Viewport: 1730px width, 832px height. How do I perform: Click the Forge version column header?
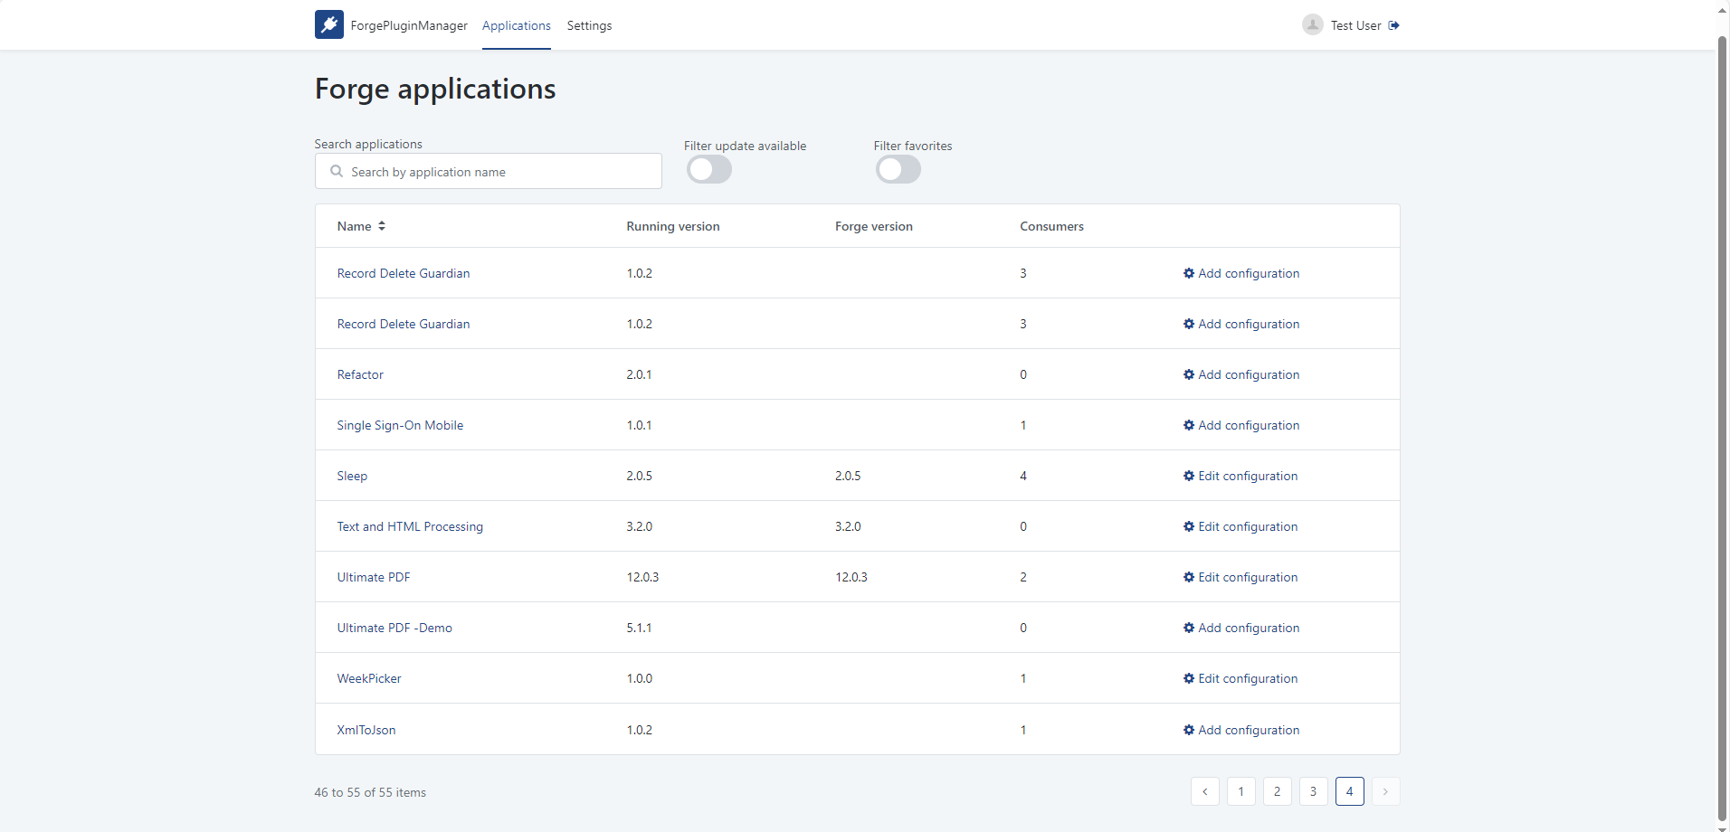pyautogui.click(x=874, y=226)
